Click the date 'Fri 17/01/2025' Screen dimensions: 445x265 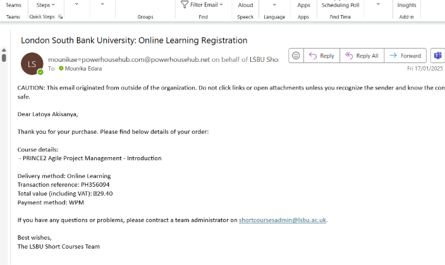tap(425, 69)
